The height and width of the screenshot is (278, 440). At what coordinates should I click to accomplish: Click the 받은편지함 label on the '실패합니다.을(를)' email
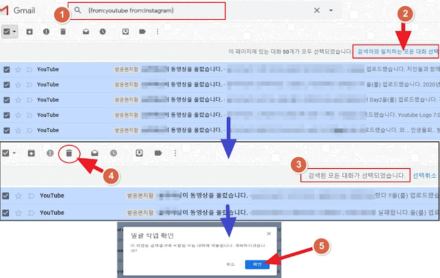pyautogui.click(x=140, y=213)
